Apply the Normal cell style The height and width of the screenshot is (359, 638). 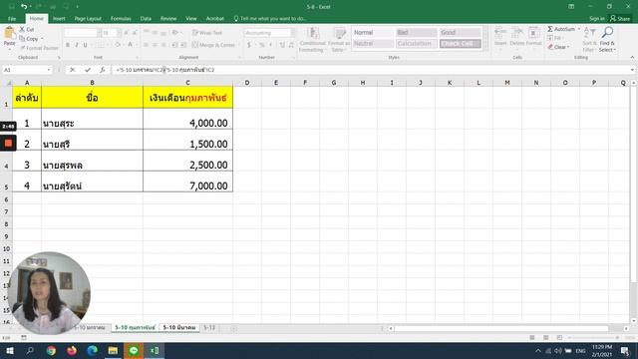(x=372, y=33)
